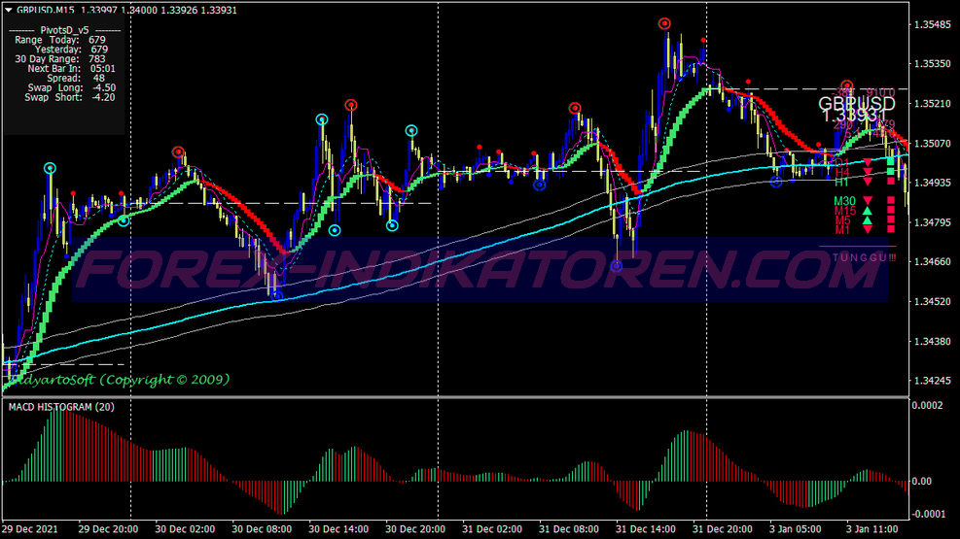Click the large GBPUSD price label

(x=856, y=104)
